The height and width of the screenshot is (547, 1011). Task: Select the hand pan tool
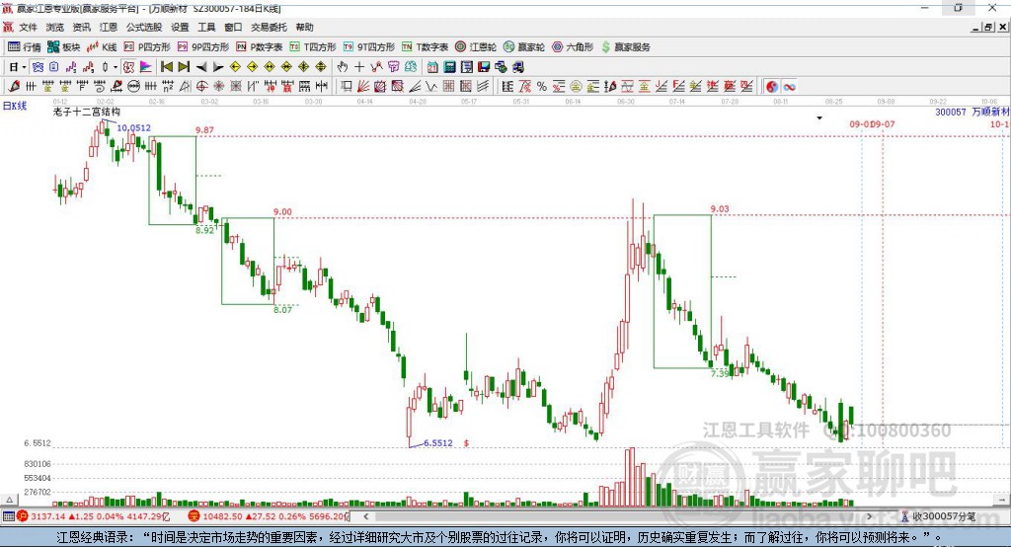(343, 67)
